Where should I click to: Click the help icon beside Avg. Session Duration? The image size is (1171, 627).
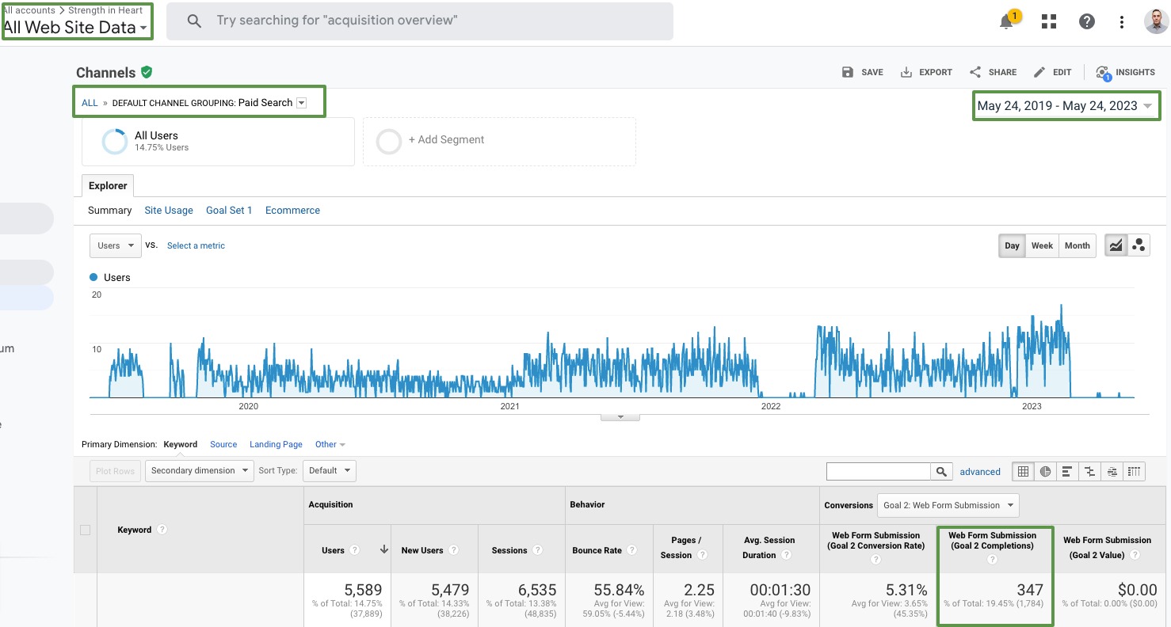(x=786, y=555)
